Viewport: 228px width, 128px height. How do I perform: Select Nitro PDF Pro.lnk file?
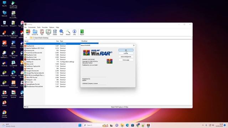tap(32, 78)
